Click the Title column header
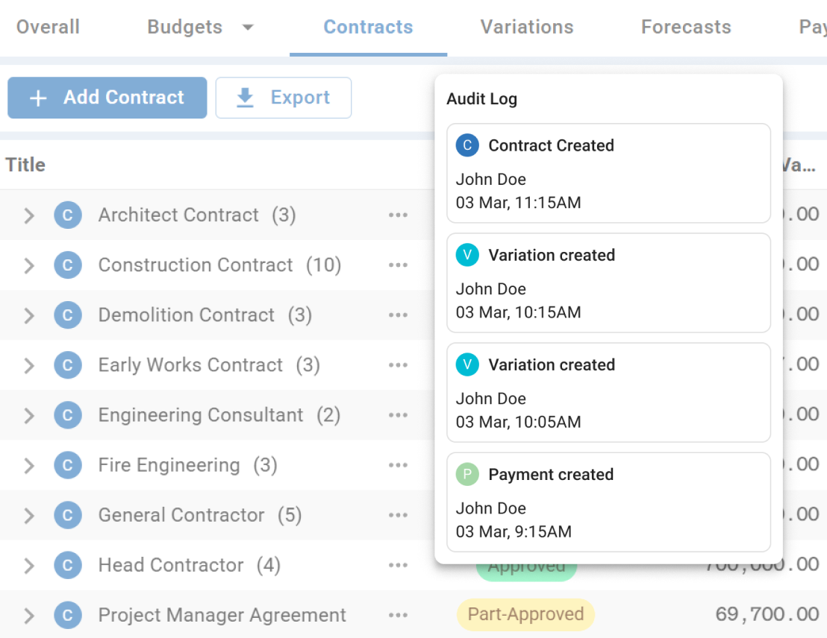827x638 pixels. [x=25, y=165]
